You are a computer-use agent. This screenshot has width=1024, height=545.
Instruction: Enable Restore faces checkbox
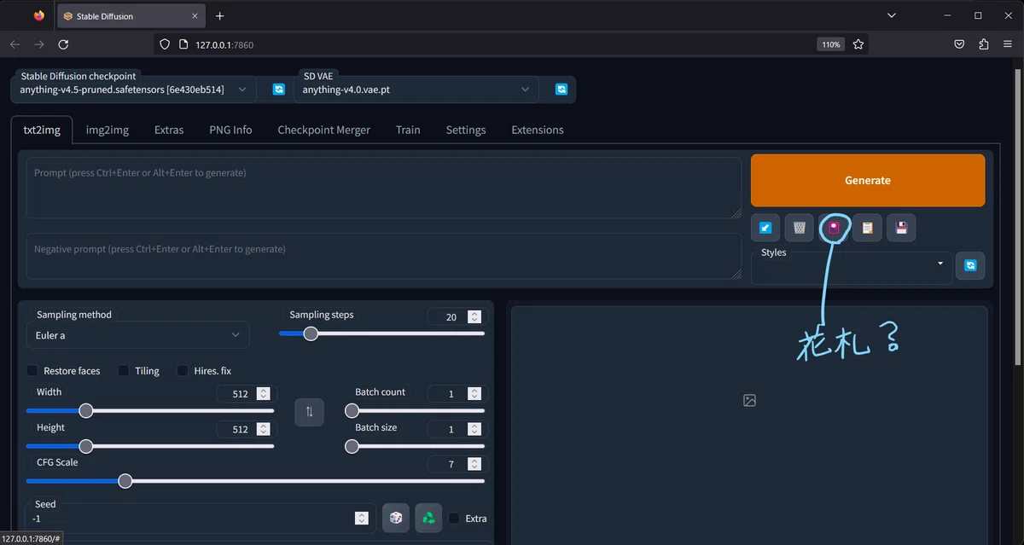click(32, 371)
